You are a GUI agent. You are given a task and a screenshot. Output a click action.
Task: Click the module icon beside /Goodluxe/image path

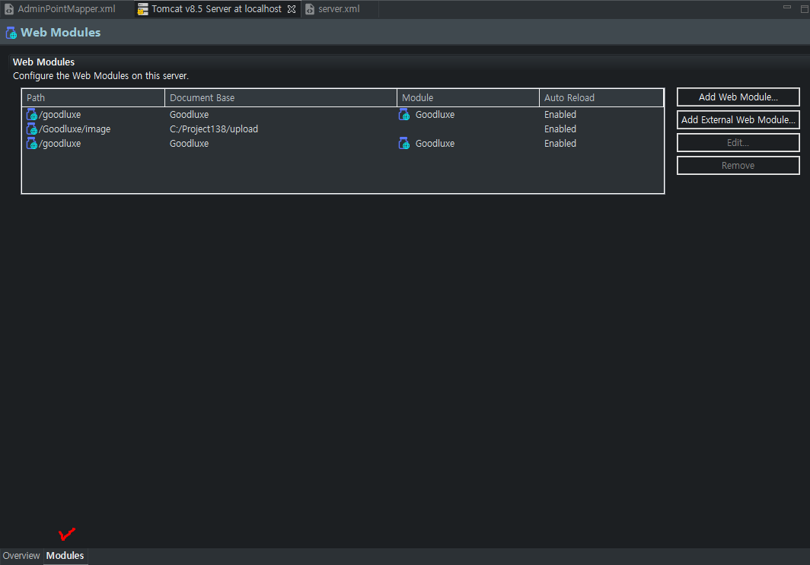(x=32, y=129)
